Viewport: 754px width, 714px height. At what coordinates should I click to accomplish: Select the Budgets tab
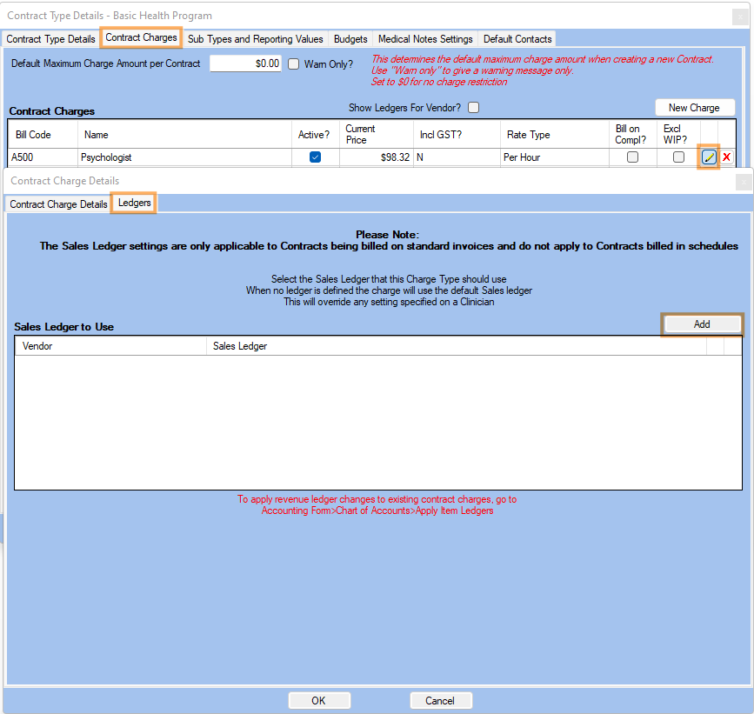coord(350,38)
